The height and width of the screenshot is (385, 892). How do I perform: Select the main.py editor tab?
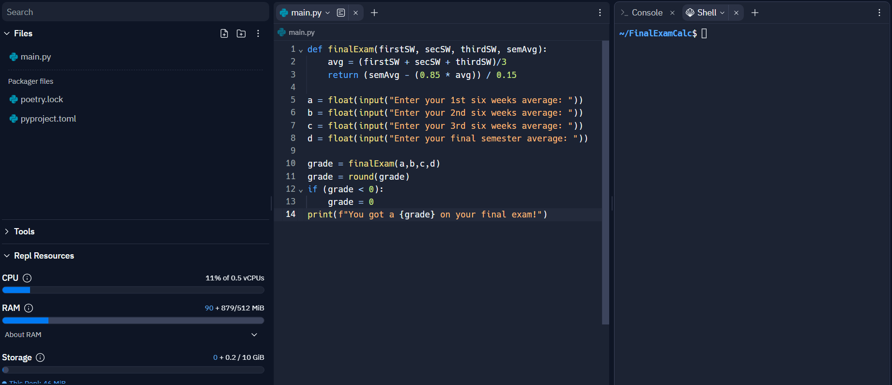click(x=306, y=13)
